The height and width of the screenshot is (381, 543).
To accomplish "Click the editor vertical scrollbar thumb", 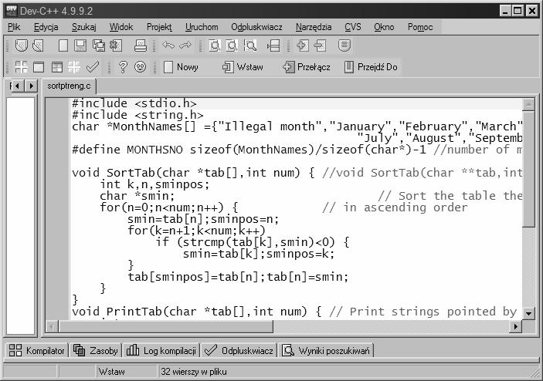I will 528,169.
